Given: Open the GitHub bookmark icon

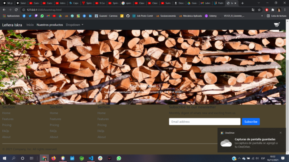Looking at the screenshot, I should coord(128,16).
